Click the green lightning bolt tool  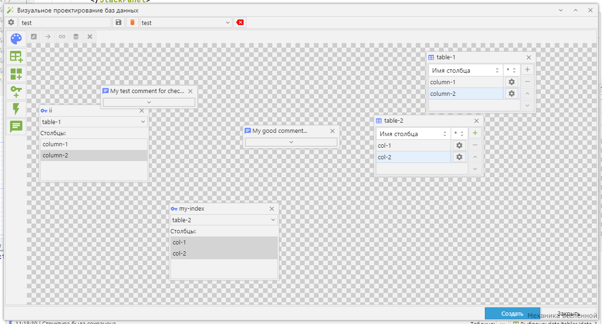click(x=16, y=109)
